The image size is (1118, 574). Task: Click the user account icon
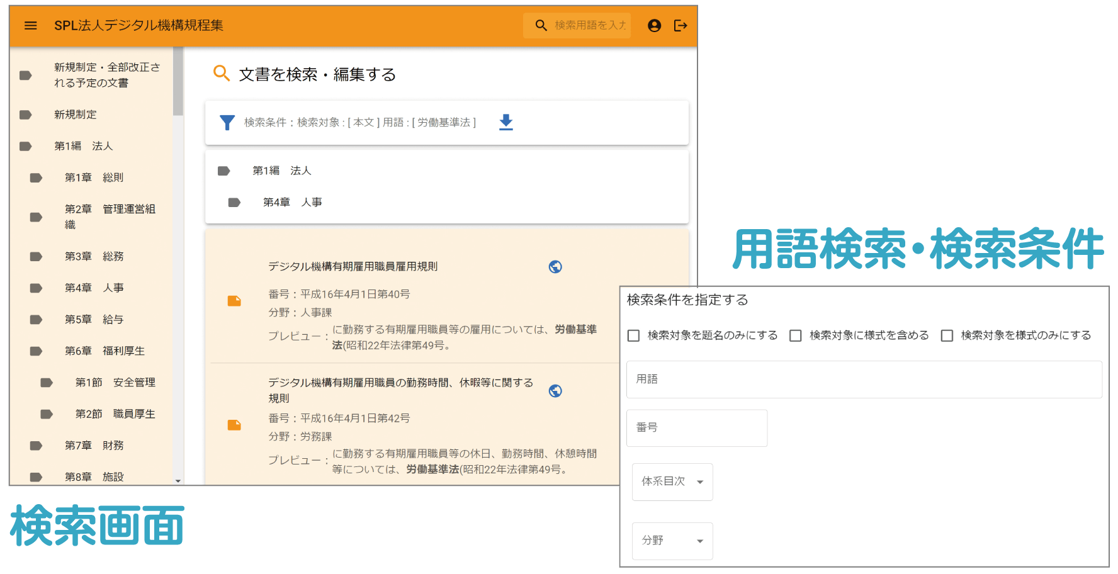[x=654, y=26]
